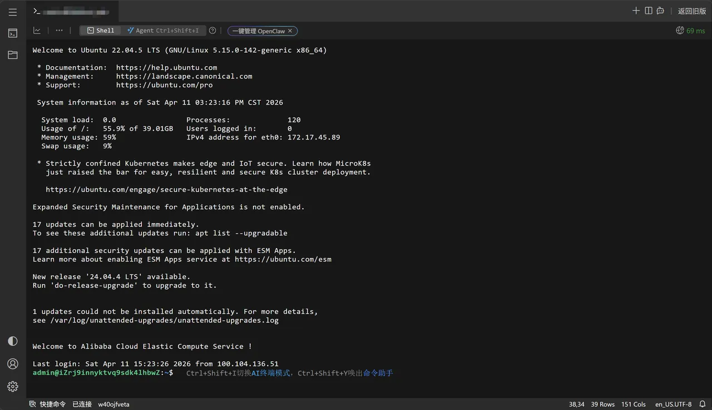The image size is (712, 410).
Task: Open the help question mark icon
Action: click(x=212, y=31)
